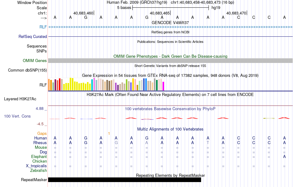Click the magenta bar in GTEx expression chart
Screen dimensions: 293x187
coord(163,86)
